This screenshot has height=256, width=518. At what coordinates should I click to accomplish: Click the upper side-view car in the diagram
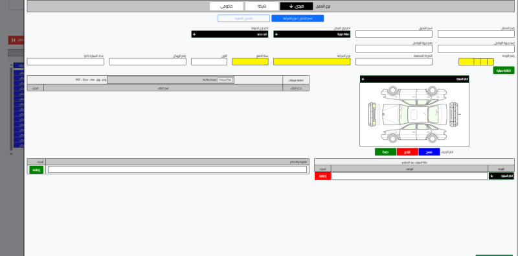(x=414, y=95)
